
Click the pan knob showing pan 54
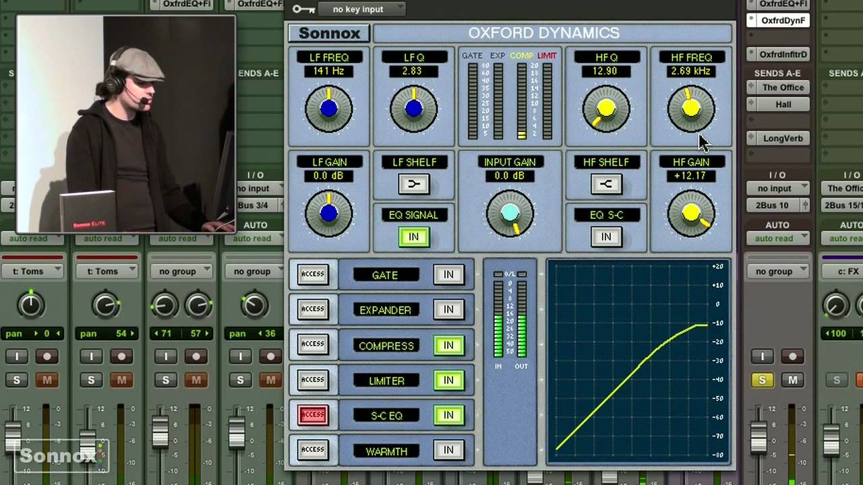point(106,305)
